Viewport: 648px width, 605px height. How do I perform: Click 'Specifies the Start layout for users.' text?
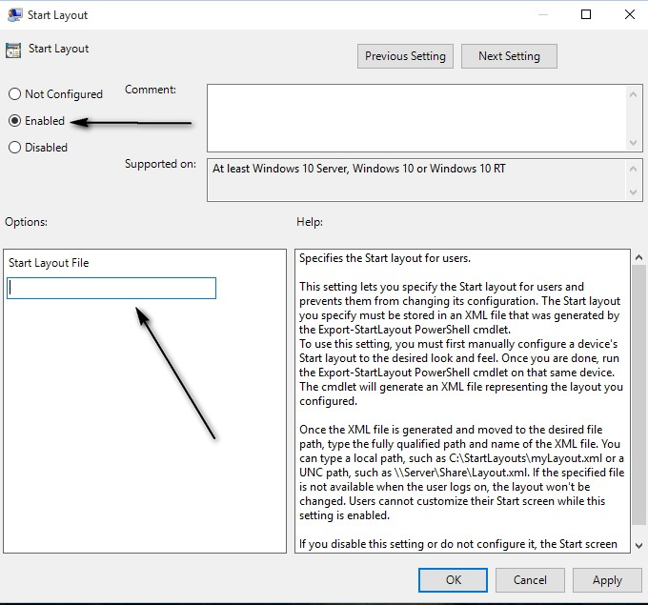385,258
